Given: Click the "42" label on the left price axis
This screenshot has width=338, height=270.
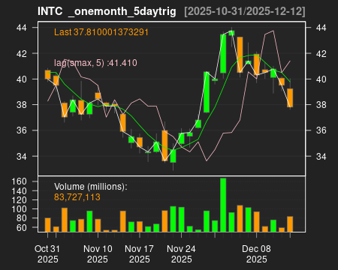Looking at the screenshot, I should click(x=22, y=53).
